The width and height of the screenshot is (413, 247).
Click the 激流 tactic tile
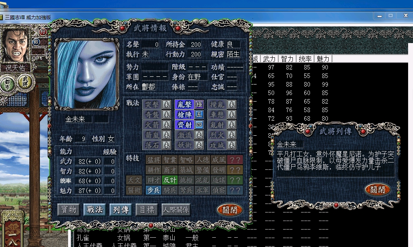tap(185, 135)
